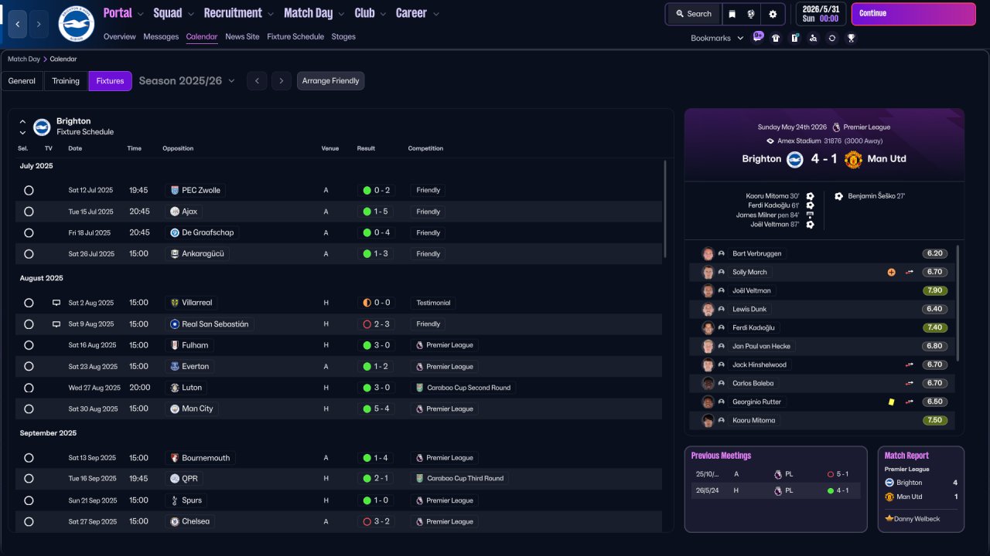Collapse the Brighton fixture schedule up chevron

click(x=22, y=121)
